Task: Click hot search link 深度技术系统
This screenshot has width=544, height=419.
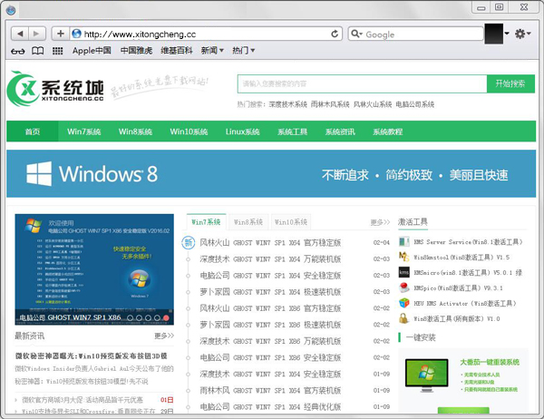Action: [287, 104]
